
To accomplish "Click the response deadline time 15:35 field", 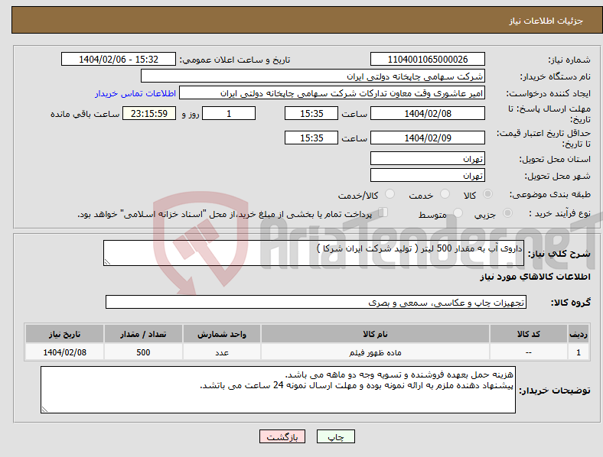I will 311,113.
